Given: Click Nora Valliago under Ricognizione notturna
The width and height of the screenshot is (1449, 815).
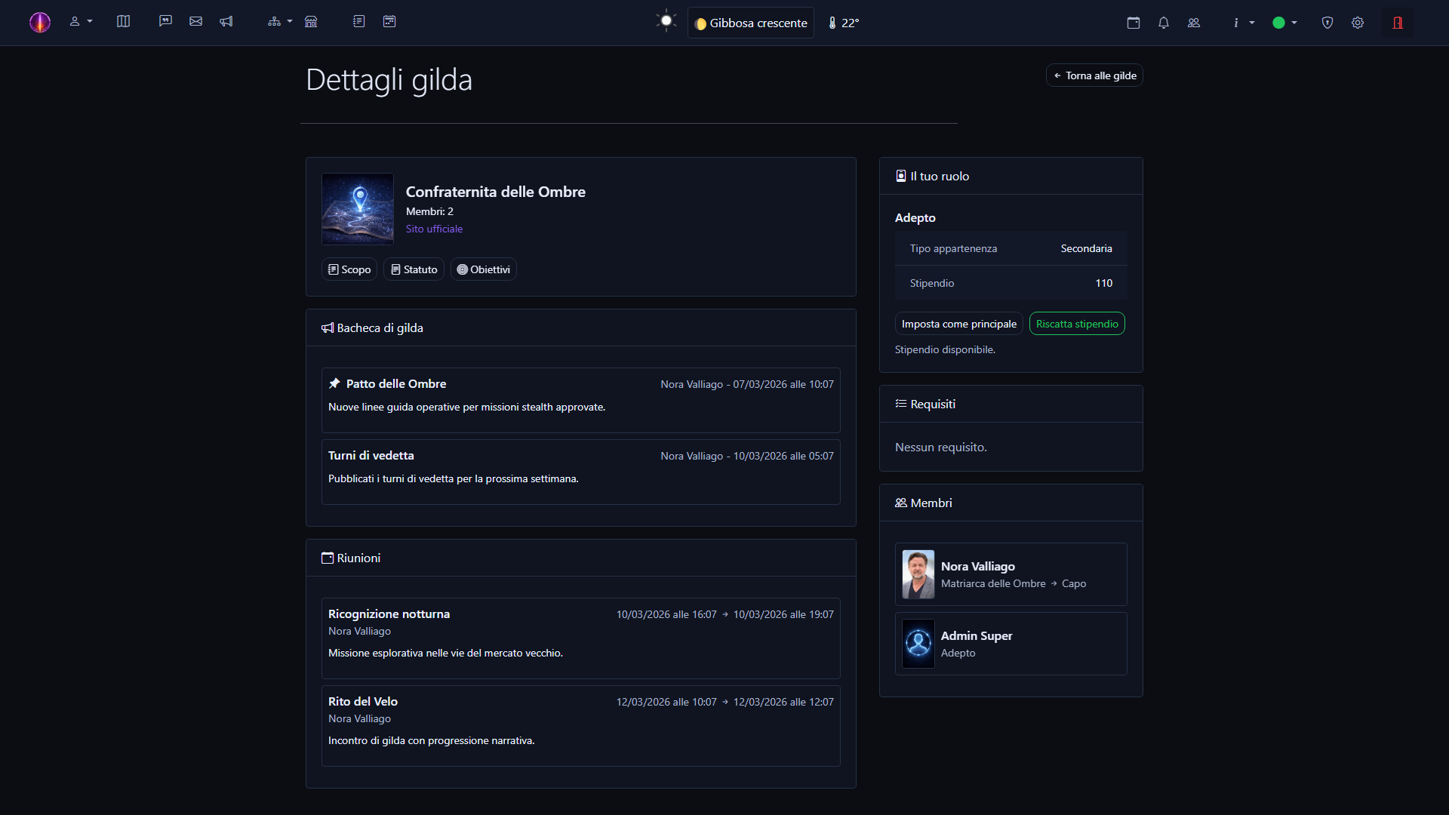Looking at the screenshot, I should pos(359,631).
